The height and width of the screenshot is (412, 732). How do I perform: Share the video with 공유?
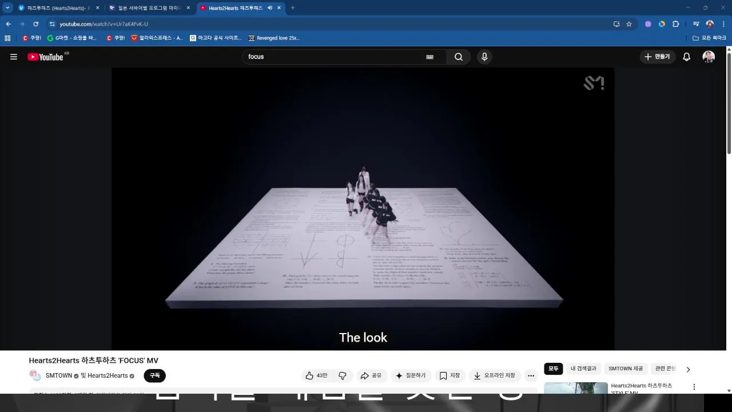pos(371,375)
